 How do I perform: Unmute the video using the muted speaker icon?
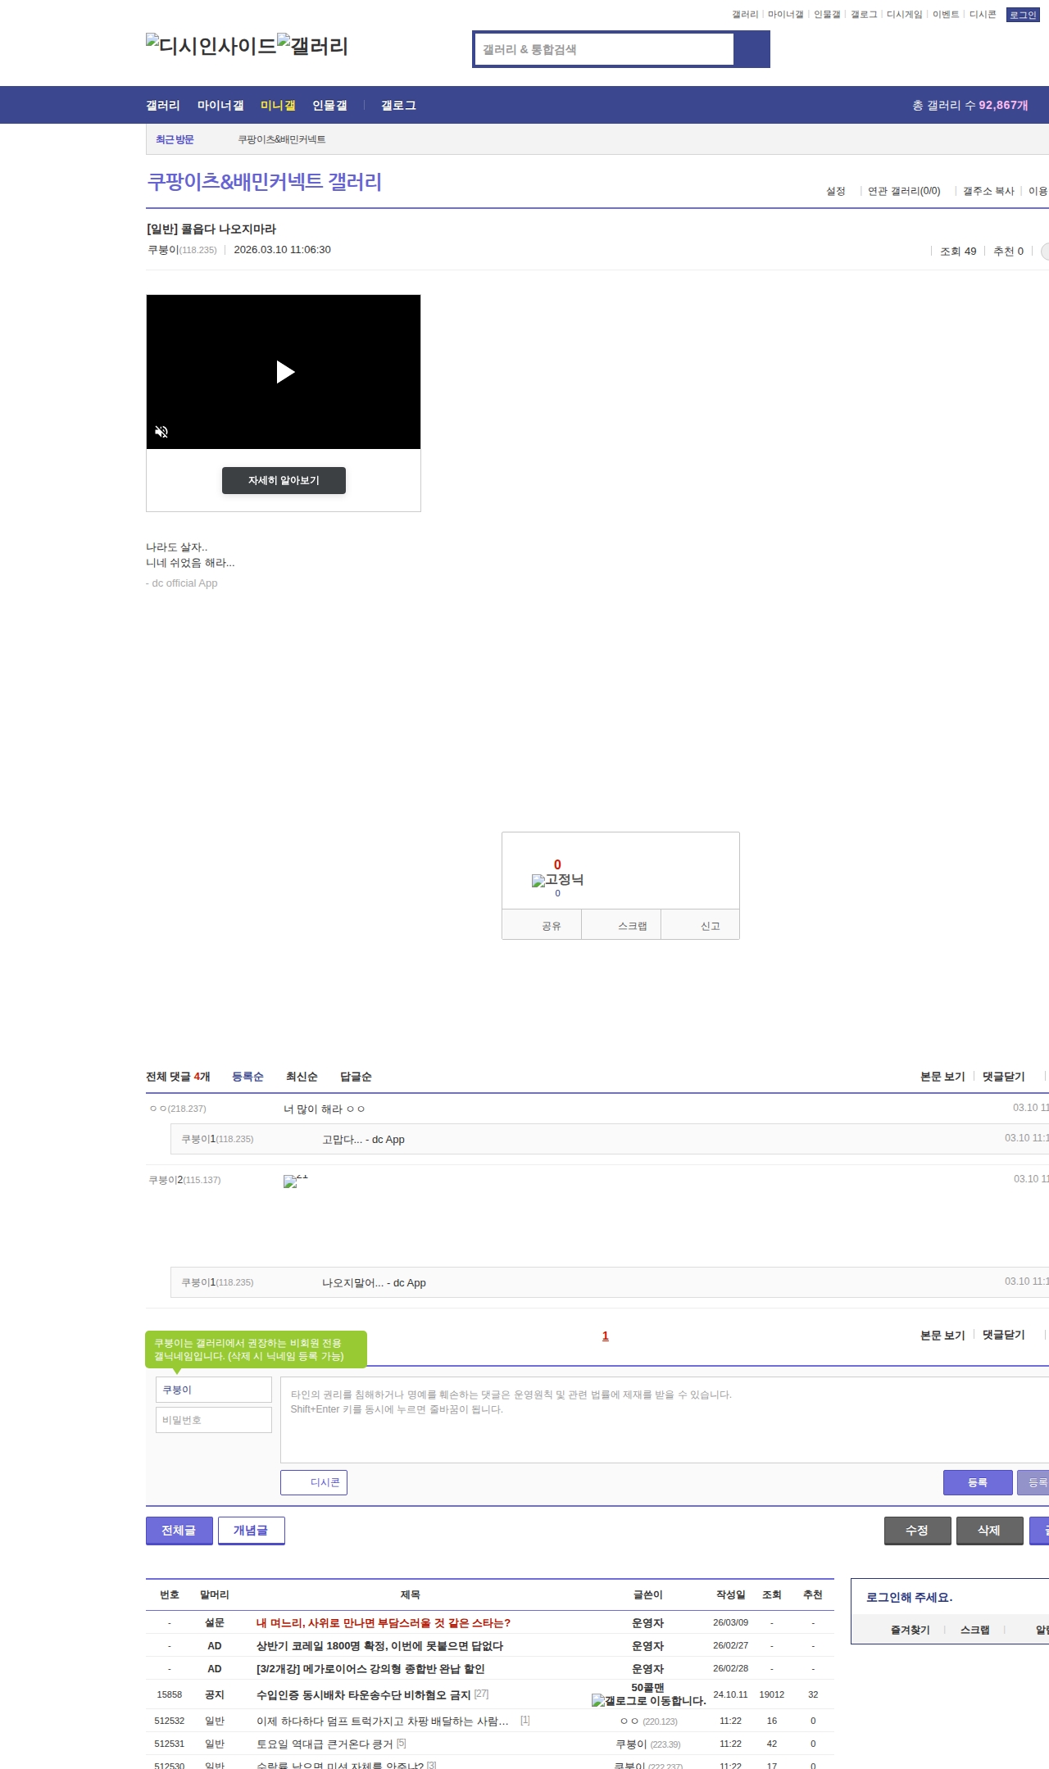(x=161, y=432)
